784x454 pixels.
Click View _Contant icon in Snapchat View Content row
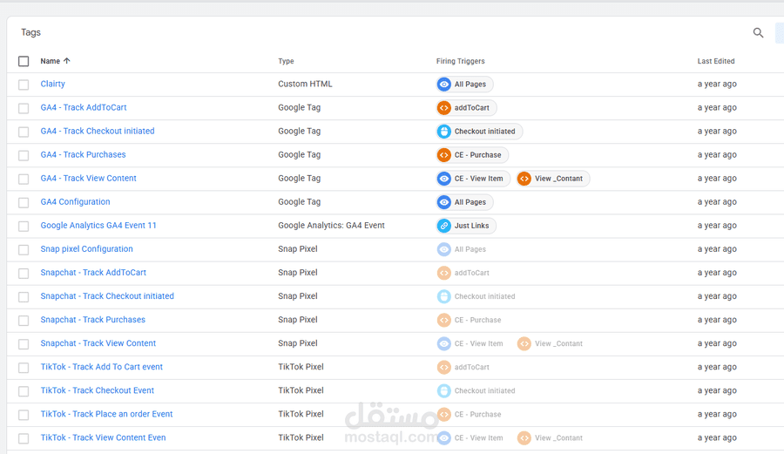[x=524, y=343]
